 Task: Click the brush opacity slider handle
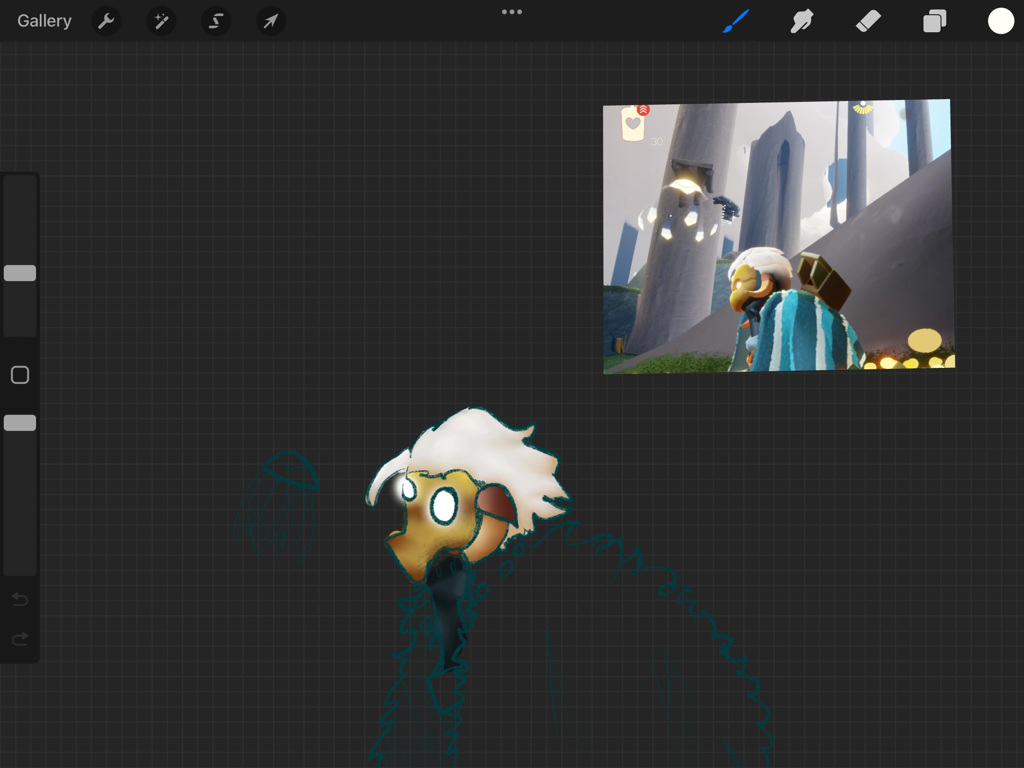20,423
